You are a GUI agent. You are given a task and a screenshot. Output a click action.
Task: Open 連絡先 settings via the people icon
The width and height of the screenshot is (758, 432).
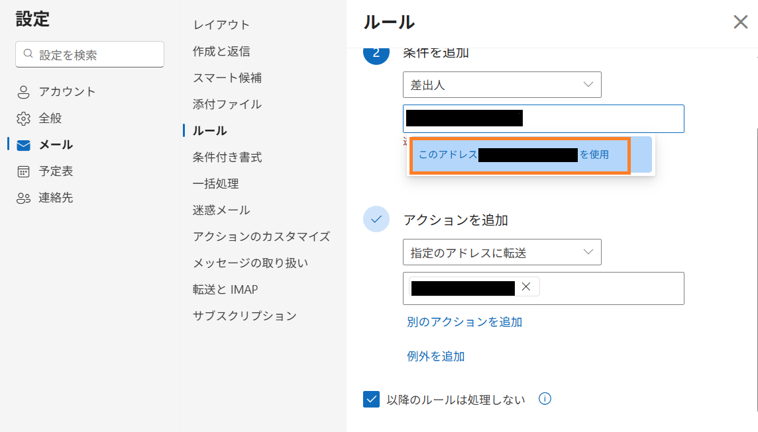(23, 197)
